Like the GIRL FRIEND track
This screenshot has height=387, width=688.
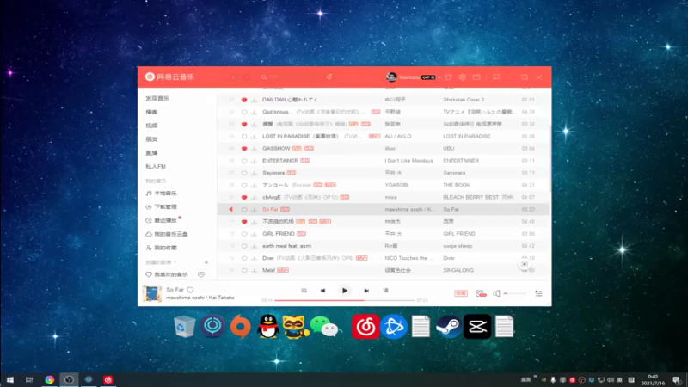coord(244,234)
